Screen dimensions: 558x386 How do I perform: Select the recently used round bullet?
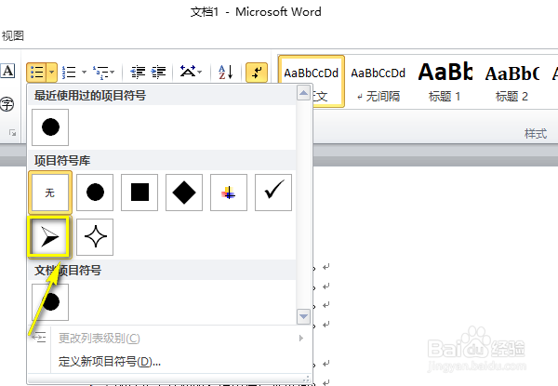50,127
